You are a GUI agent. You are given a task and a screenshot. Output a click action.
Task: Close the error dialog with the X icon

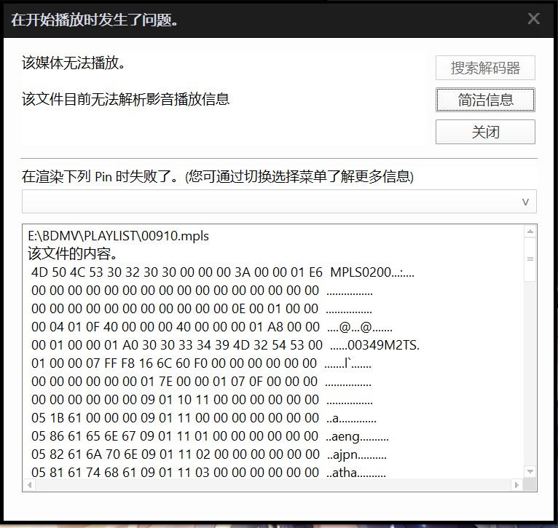(533, 19)
